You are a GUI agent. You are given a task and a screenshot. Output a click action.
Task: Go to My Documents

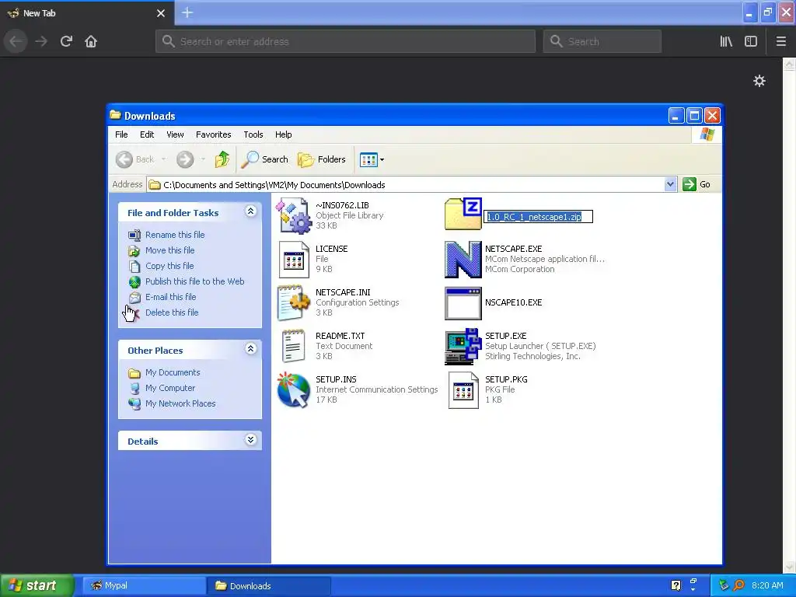[x=173, y=372]
